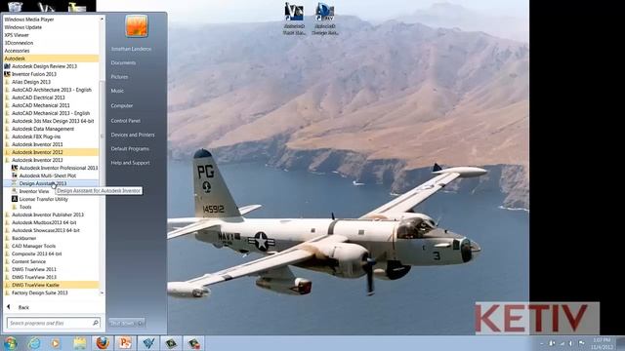Viewport: 625px width, 351px height.
Task: Open Windows Media Player from taskbar
Action: 56,343
